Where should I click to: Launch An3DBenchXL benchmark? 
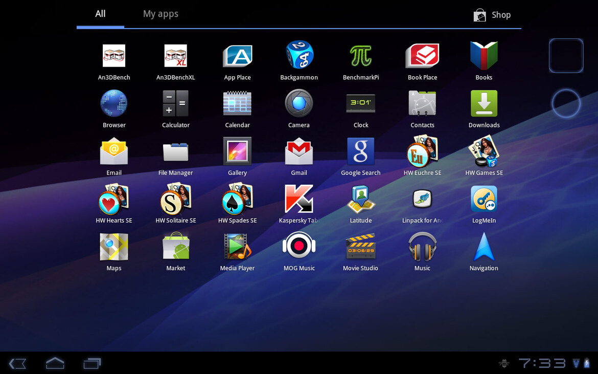click(x=175, y=56)
